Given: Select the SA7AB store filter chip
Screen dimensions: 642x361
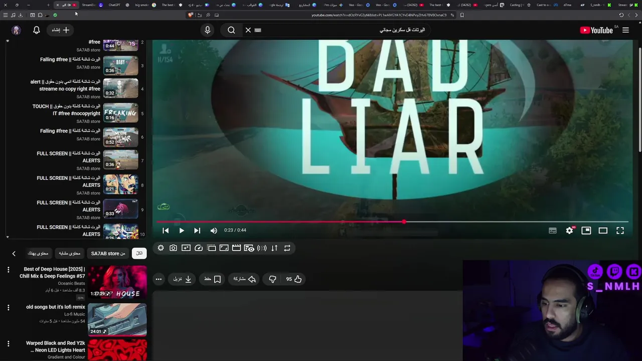Looking at the screenshot, I should click(x=108, y=254).
